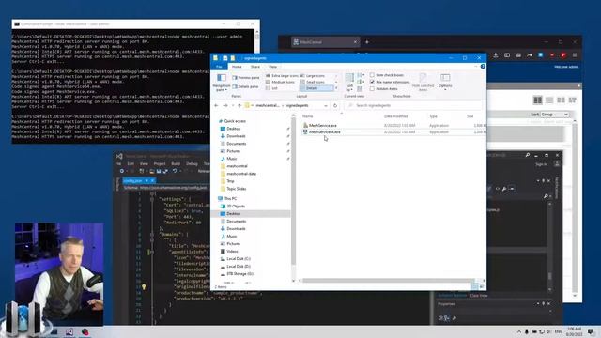This screenshot has width=601, height=338.
Task: Click Sign in link in Visual Studio
Action: click(541, 164)
